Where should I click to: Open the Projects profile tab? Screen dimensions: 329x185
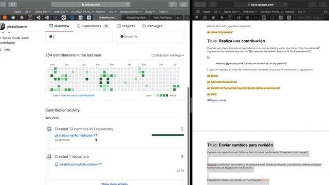pos(125,26)
